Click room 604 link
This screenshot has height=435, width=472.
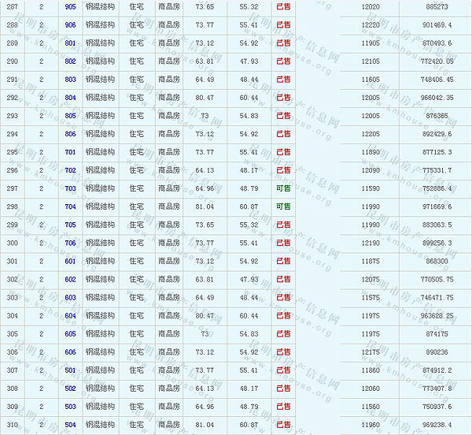pyautogui.click(x=71, y=316)
